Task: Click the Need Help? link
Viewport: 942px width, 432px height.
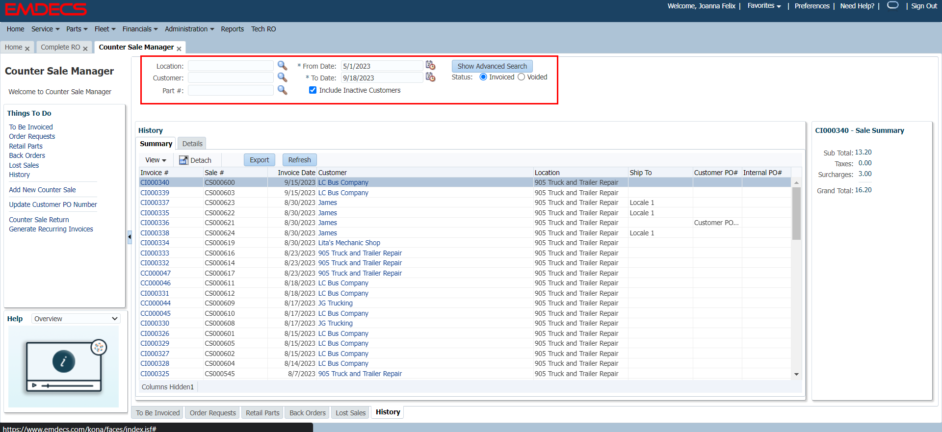Action: tap(857, 6)
